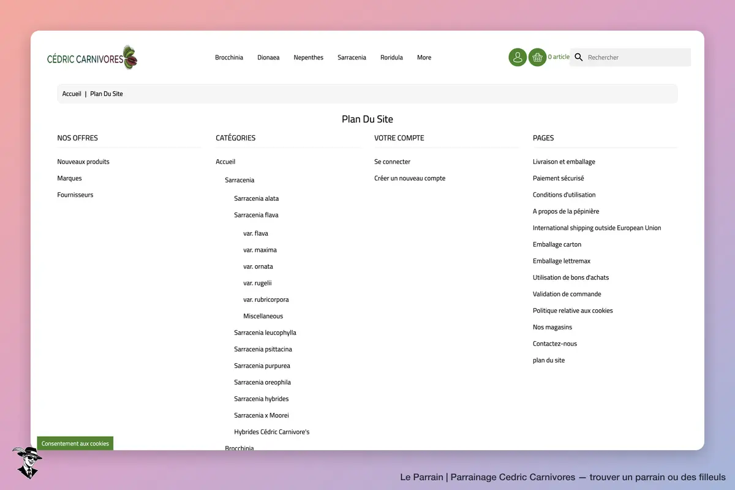This screenshot has height=490, width=735.
Task: Click the Se connecter link
Action: [x=393, y=162]
